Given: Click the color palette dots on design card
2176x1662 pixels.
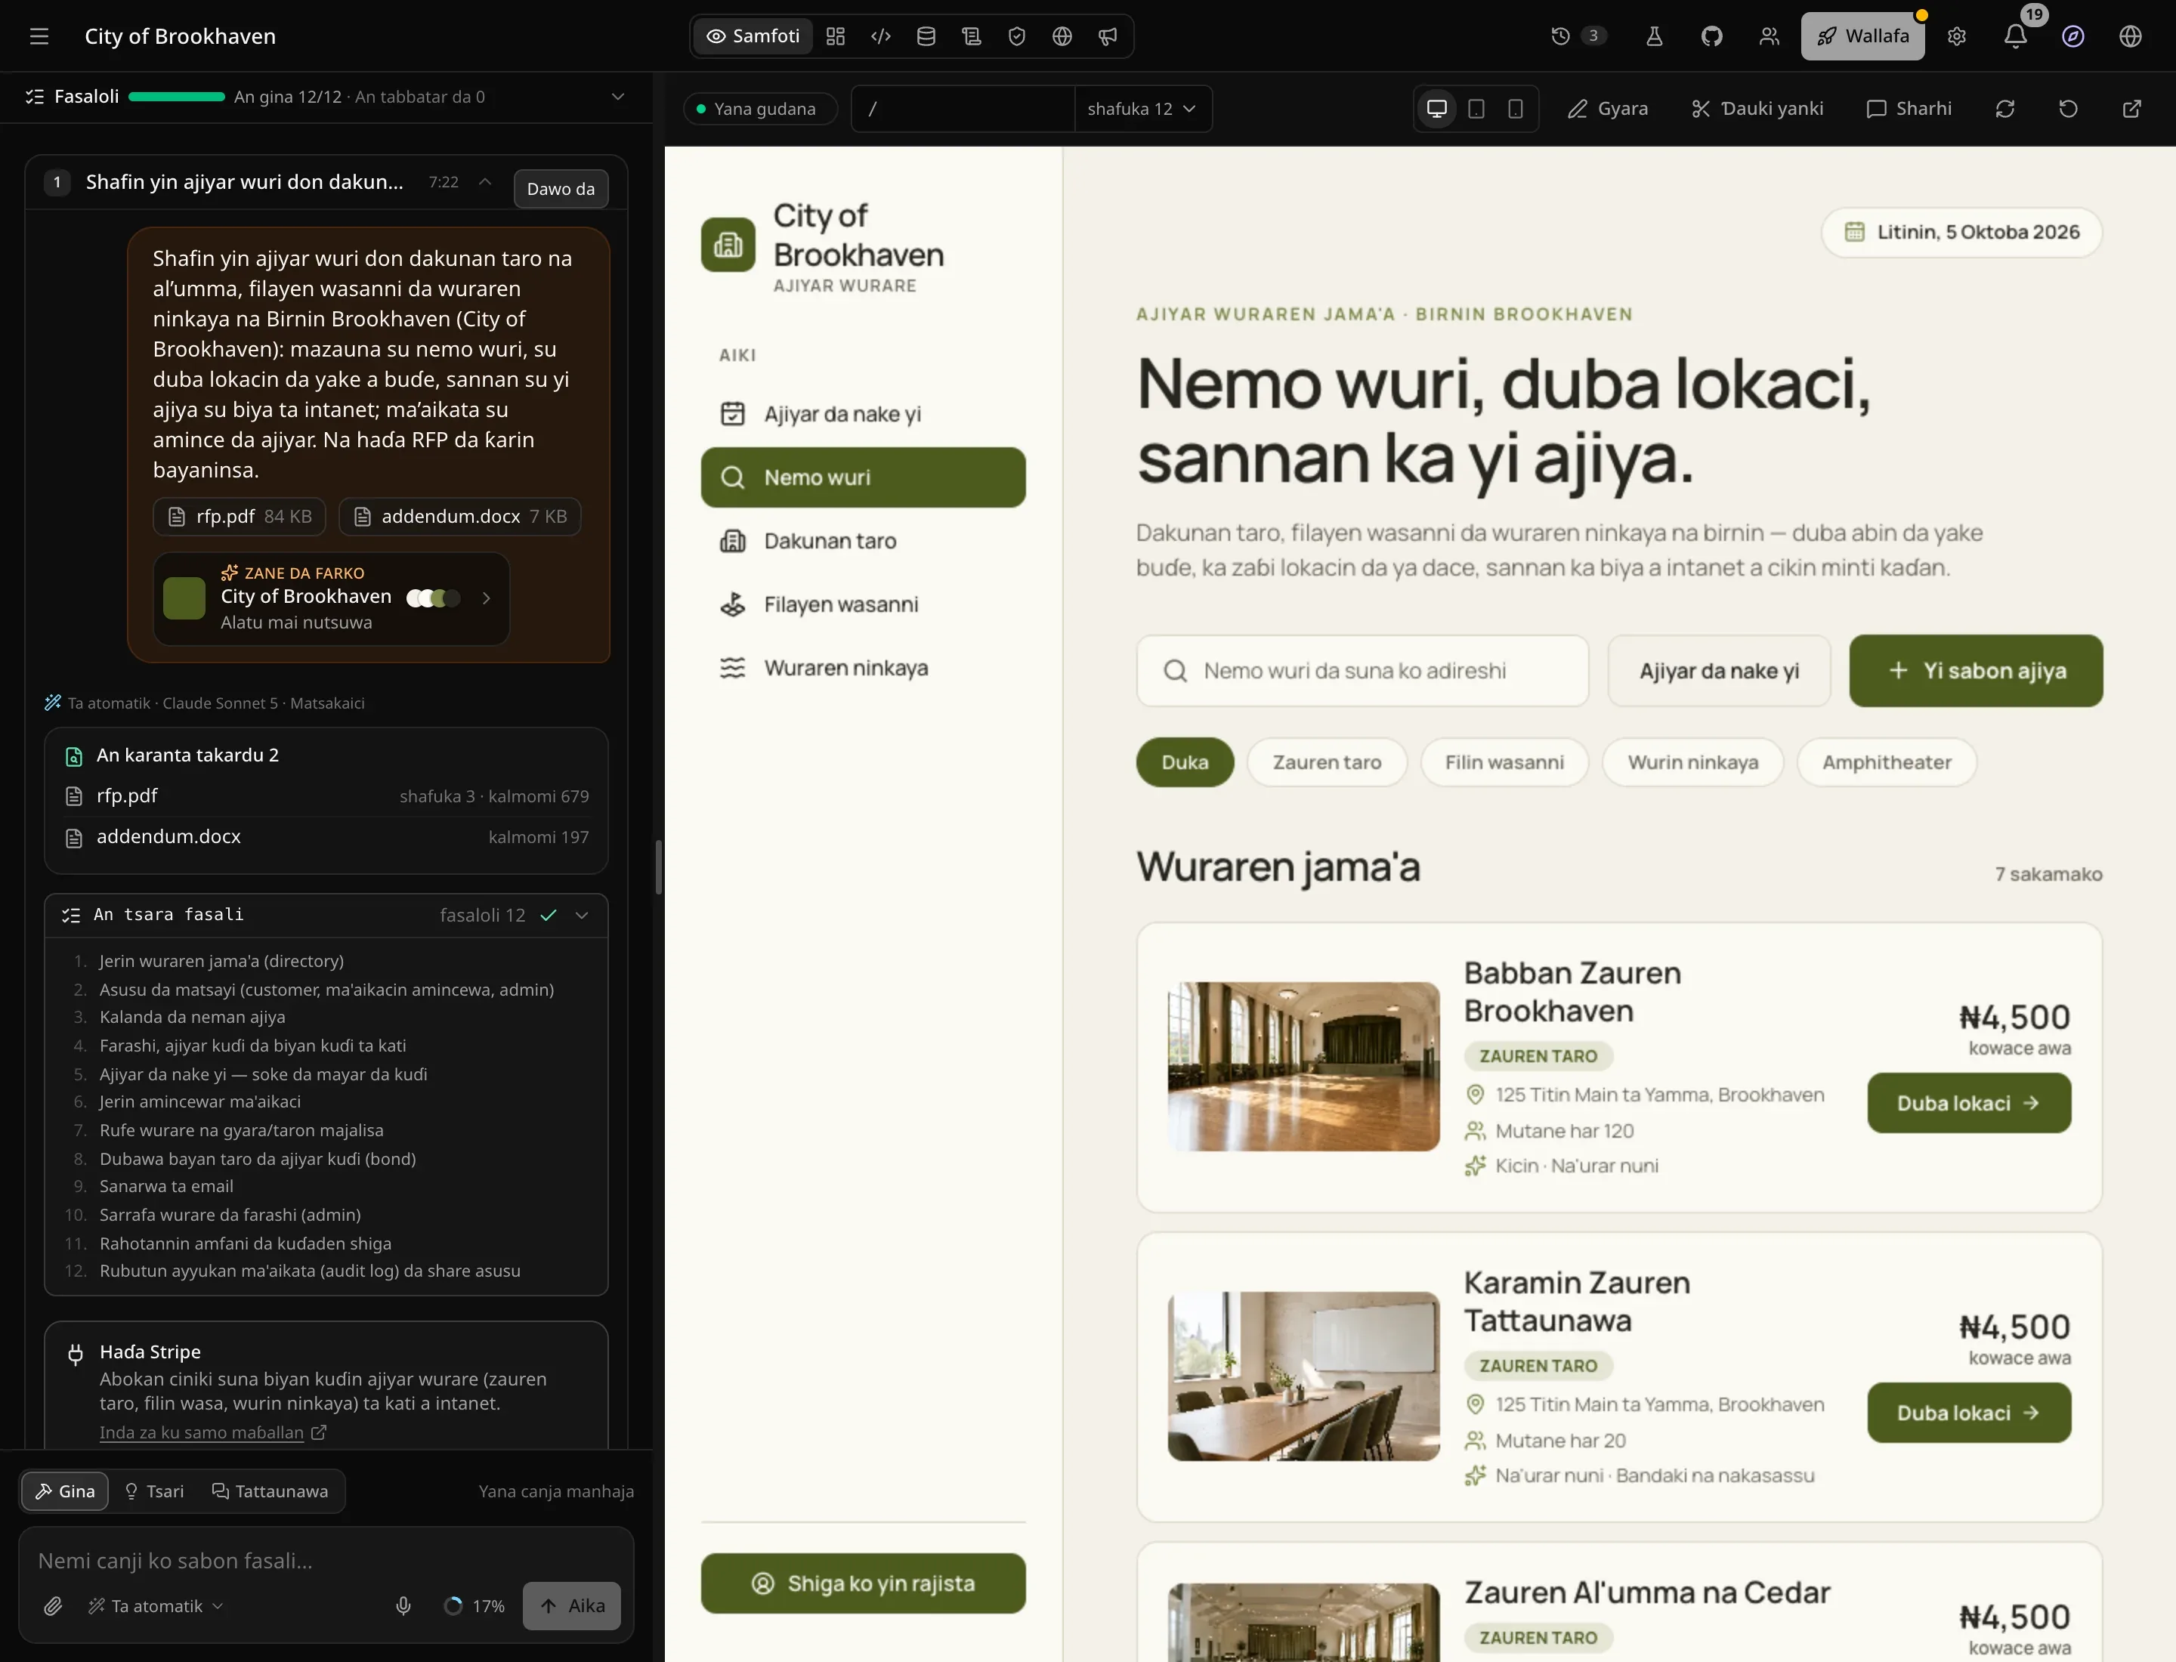Looking at the screenshot, I should click(434, 598).
